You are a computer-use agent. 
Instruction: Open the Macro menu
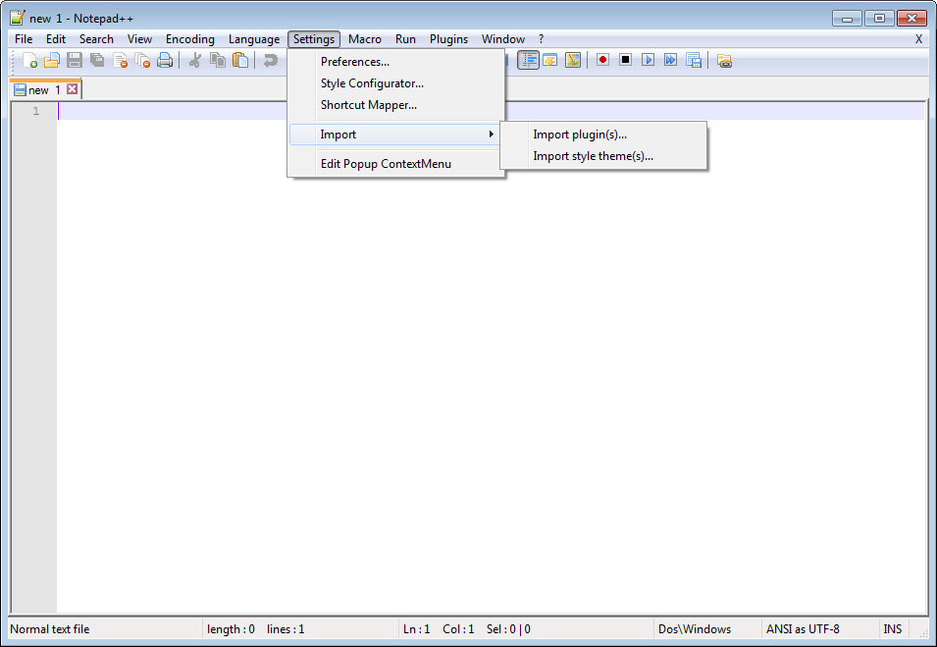click(364, 39)
